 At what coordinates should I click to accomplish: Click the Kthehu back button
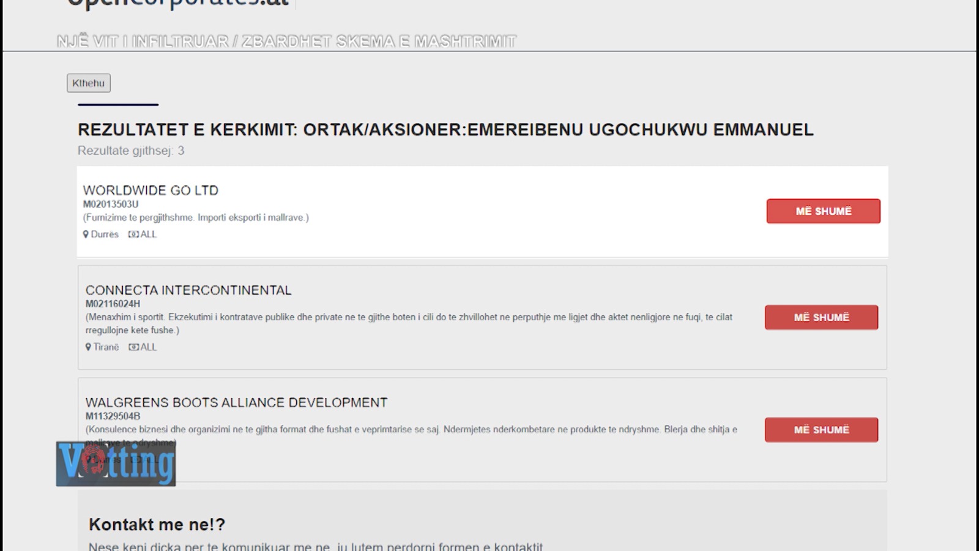pos(89,83)
